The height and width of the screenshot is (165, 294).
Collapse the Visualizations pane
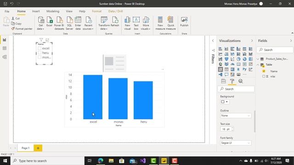click(252, 41)
